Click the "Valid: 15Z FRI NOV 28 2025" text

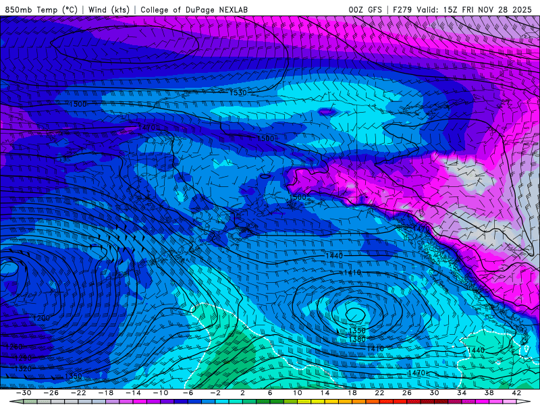474,9
